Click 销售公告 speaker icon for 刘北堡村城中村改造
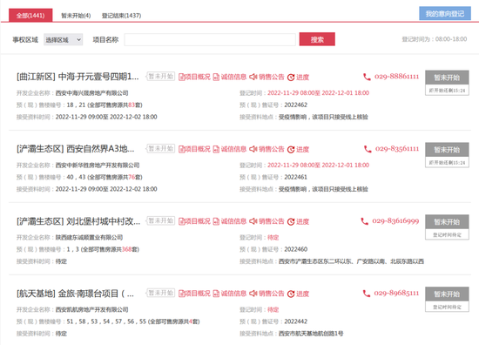The height and width of the screenshot is (345, 479). [253, 221]
